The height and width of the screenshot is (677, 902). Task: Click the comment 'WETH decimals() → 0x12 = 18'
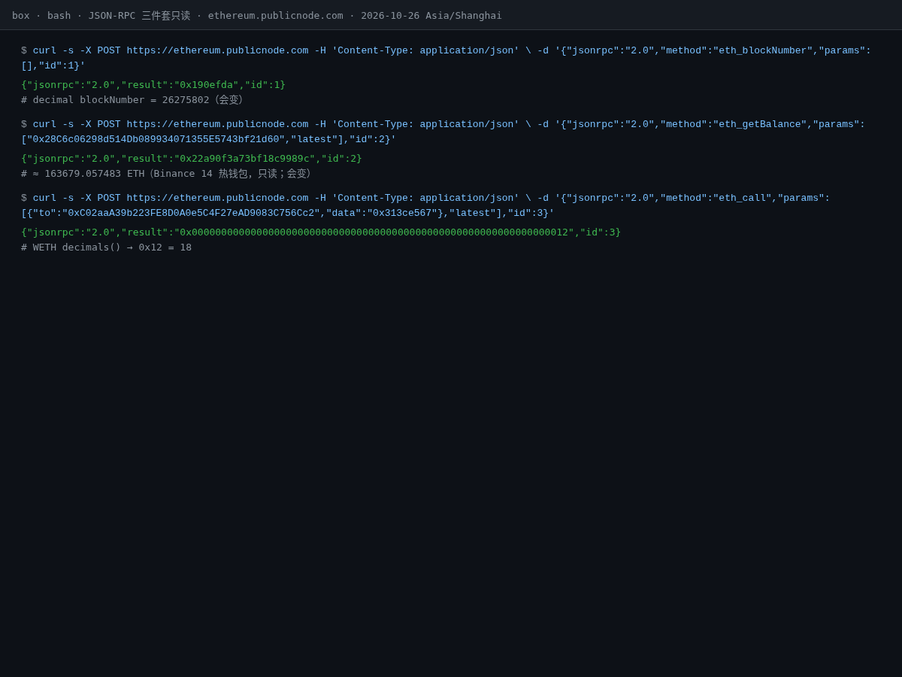click(106, 247)
